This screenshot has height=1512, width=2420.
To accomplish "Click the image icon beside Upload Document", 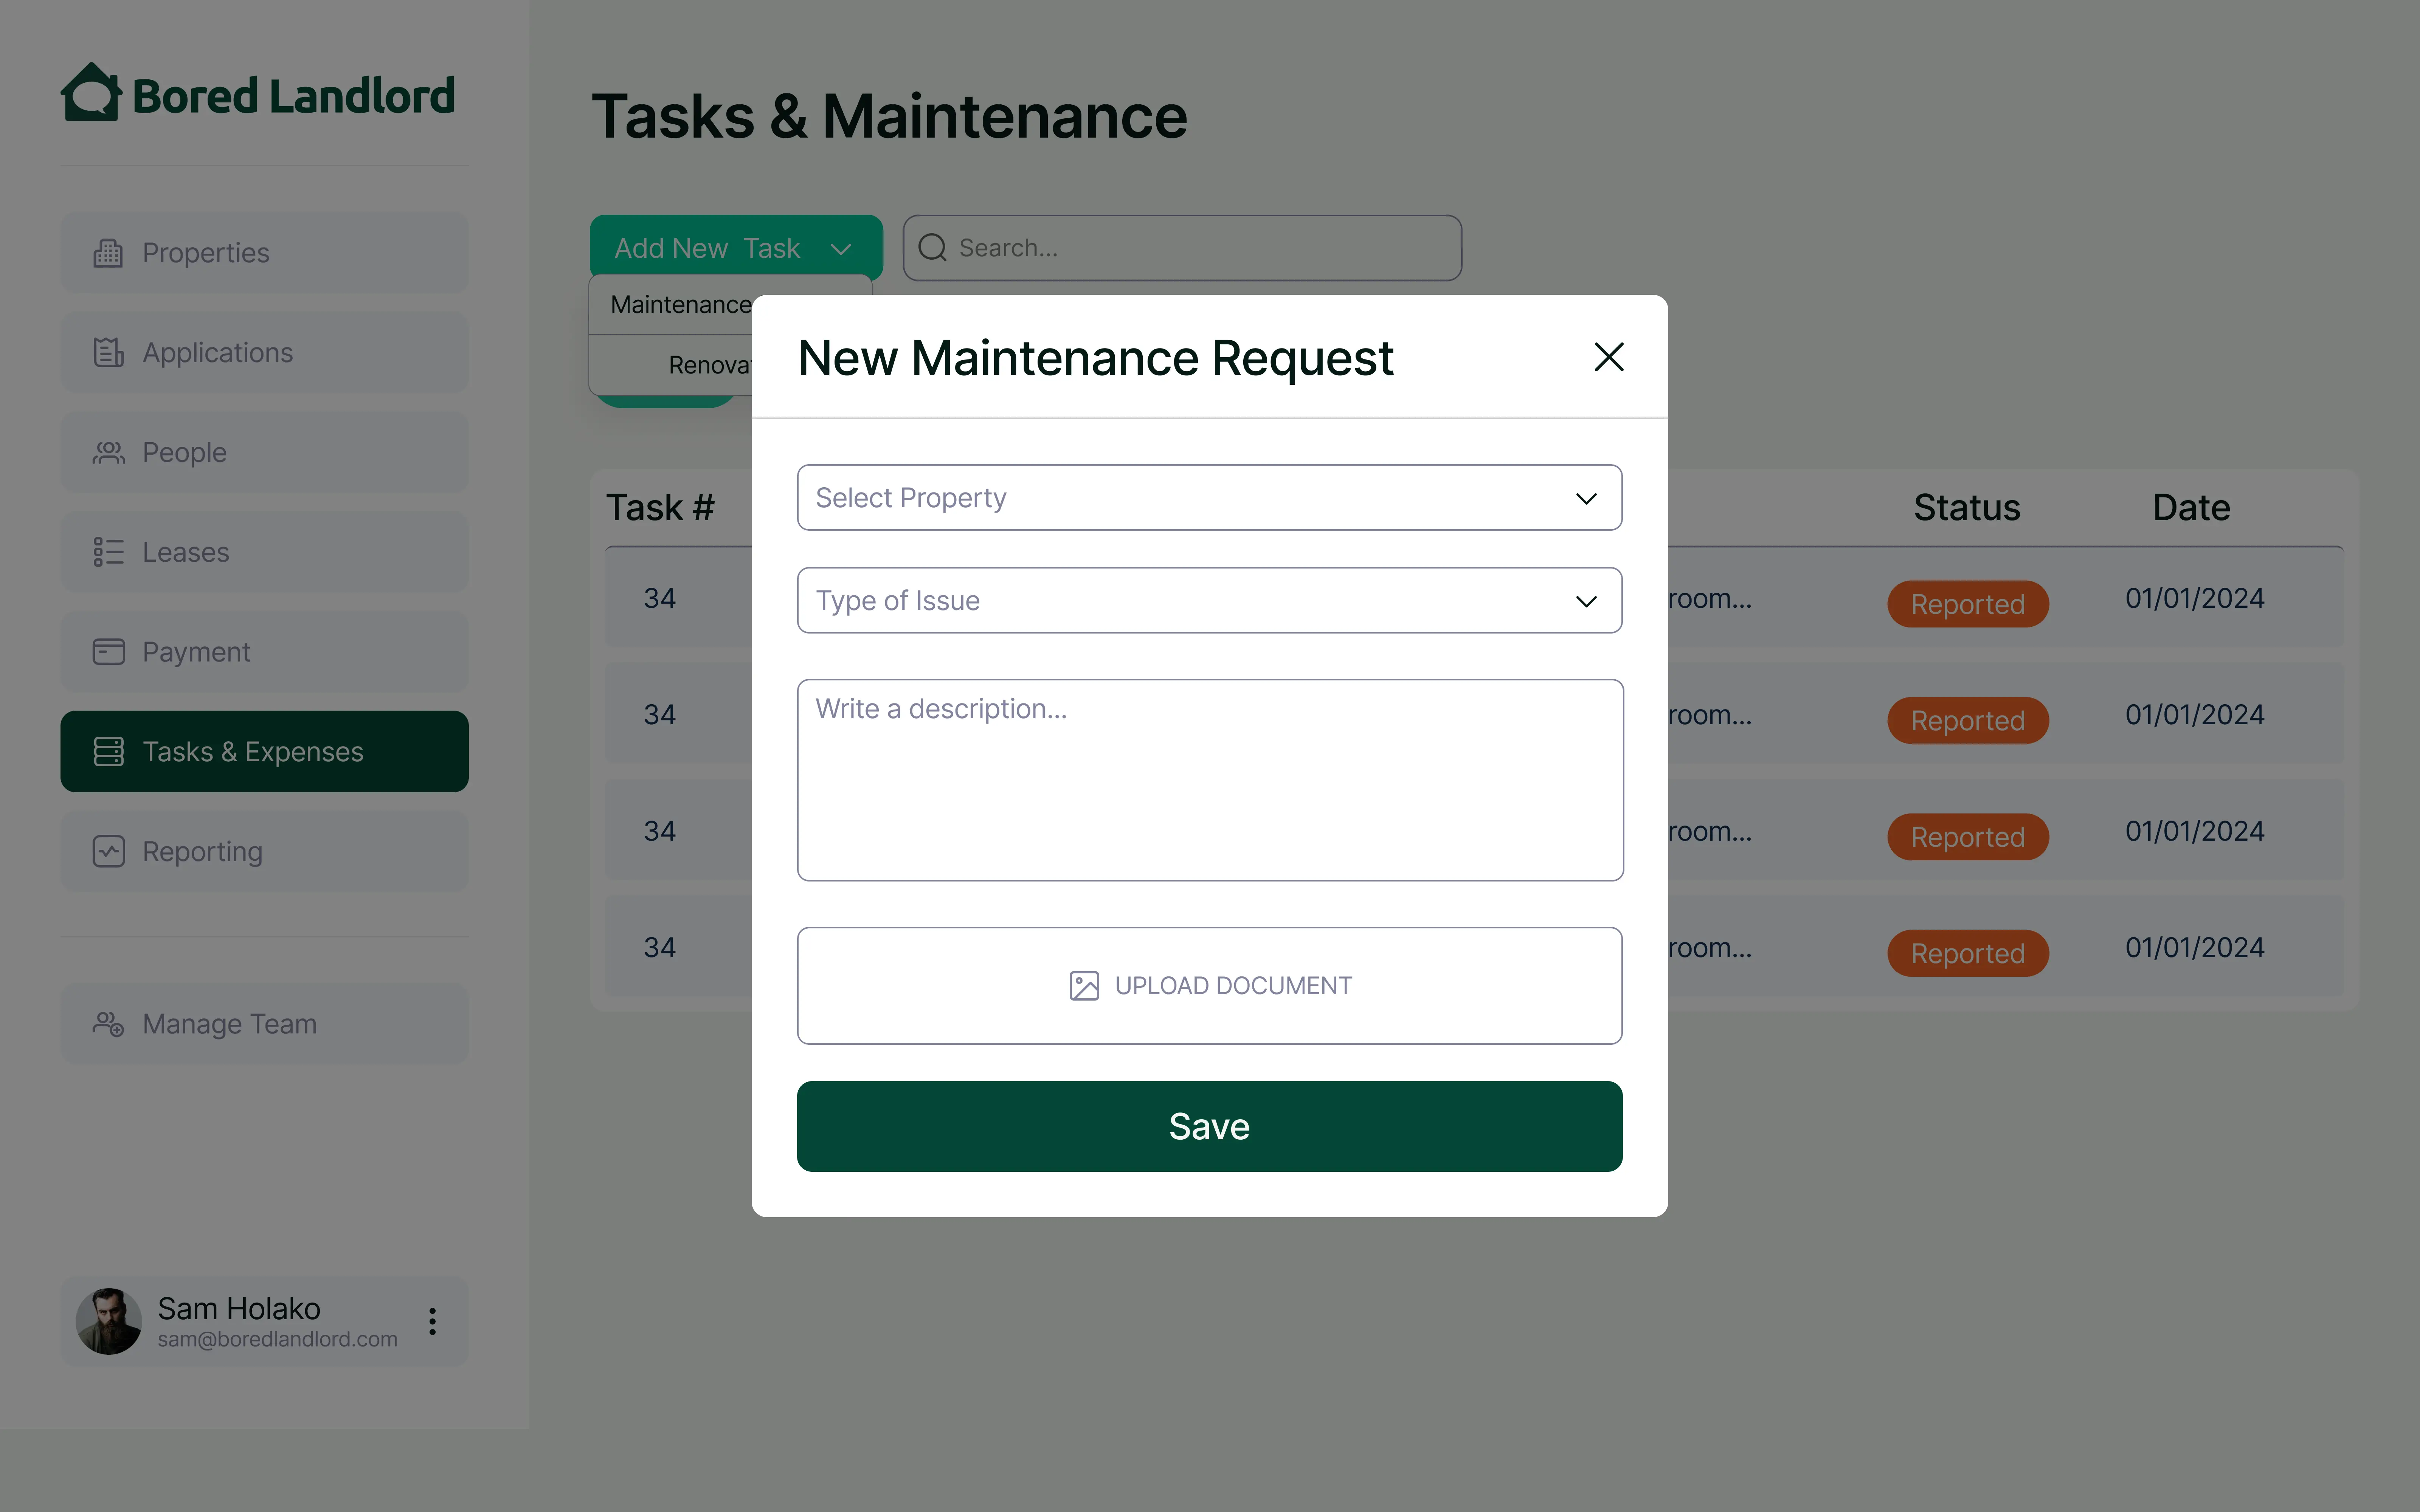I will pyautogui.click(x=1084, y=986).
